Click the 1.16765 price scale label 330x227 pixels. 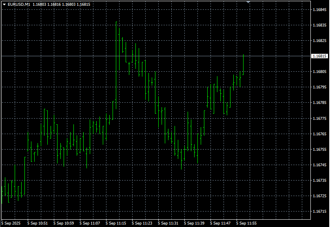[319, 134]
